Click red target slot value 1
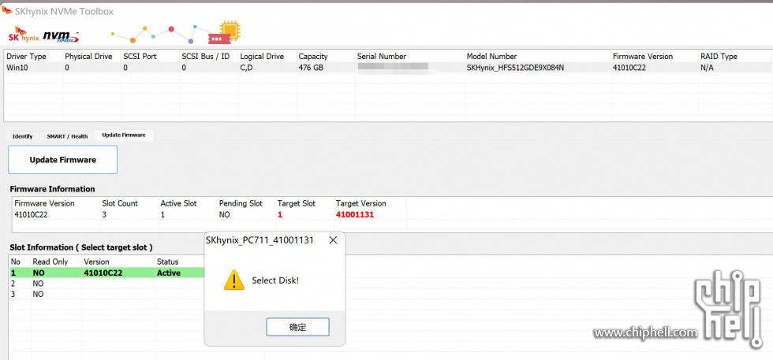This screenshot has width=773, height=360. (x=279, y=215)
